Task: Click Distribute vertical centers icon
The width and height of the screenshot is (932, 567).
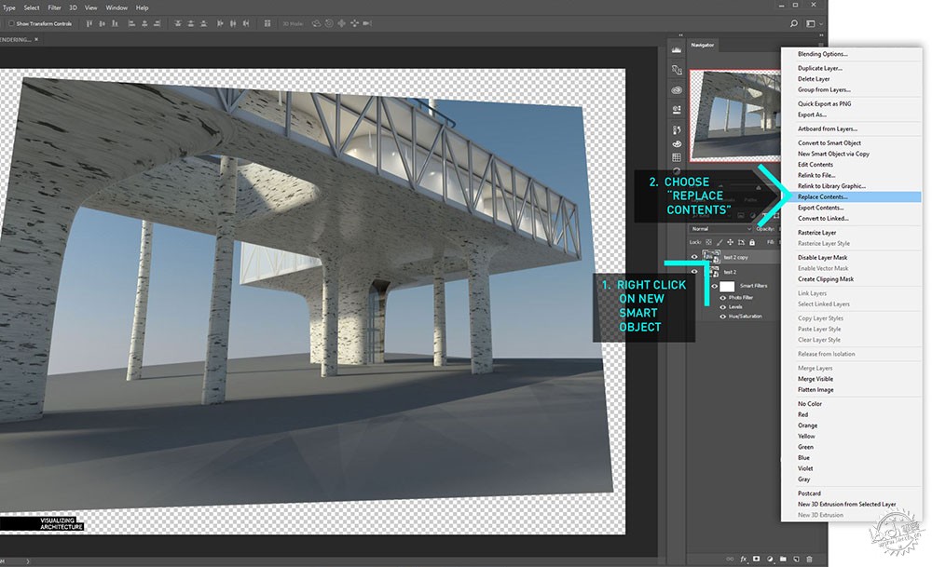Action: tap(191, 24)
